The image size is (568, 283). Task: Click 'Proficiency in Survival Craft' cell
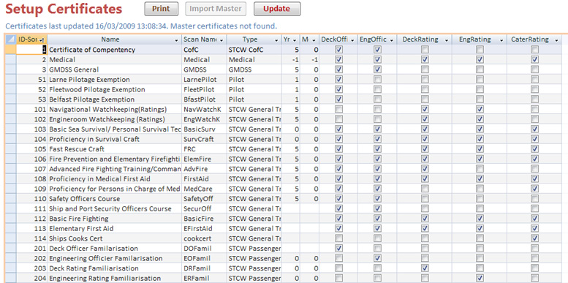pyautogui.click(x=114, y=139)
